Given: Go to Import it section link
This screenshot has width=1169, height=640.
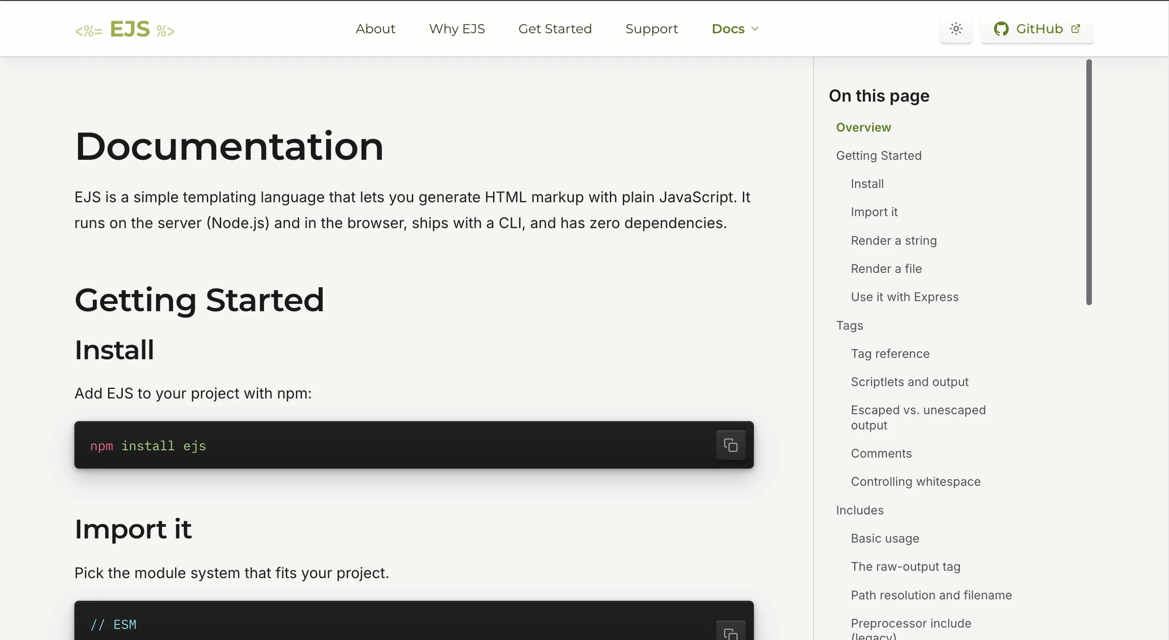Looking at the screenshot, I should click(874, 212).
